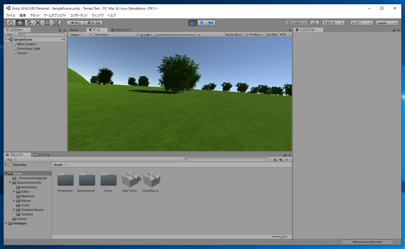The width and height of the screenshot is (405, 249).
Task: Select the combined Transform tool
Action: coord(56,23)
